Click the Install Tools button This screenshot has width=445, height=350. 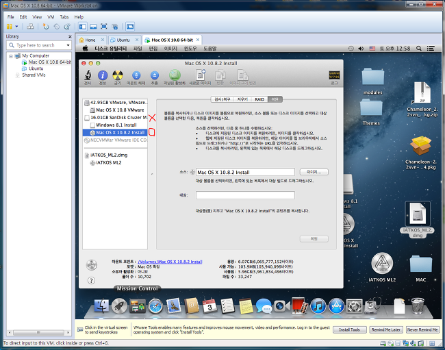pyautogui.click(x=349, y=329)
